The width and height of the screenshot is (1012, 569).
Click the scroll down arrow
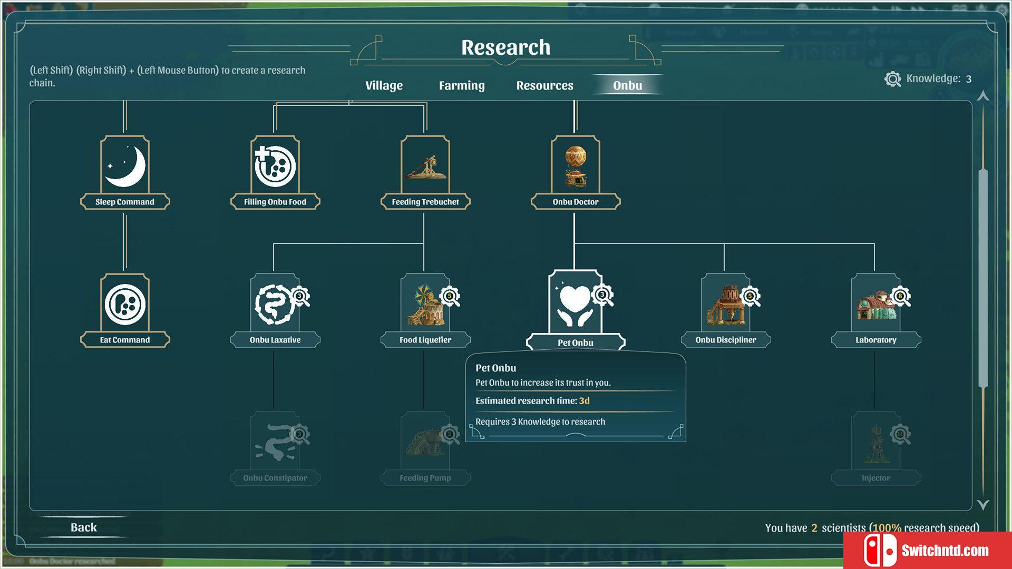[983, 504]
